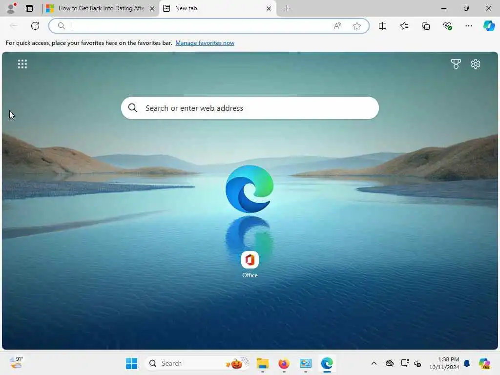Screen dimensions: 500x375
Task: Open the Copilot sidebar icon
Action: coord(489,26)
